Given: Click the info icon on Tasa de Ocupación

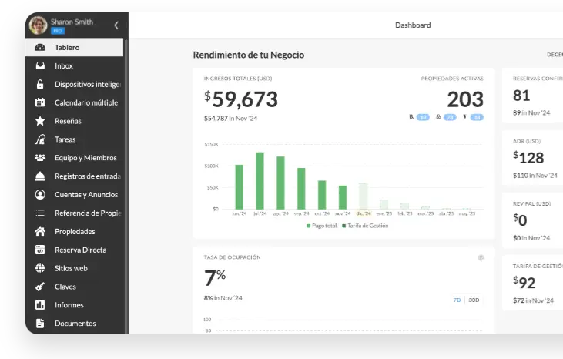Looking at the screenshot, I should tap(481, 258).
